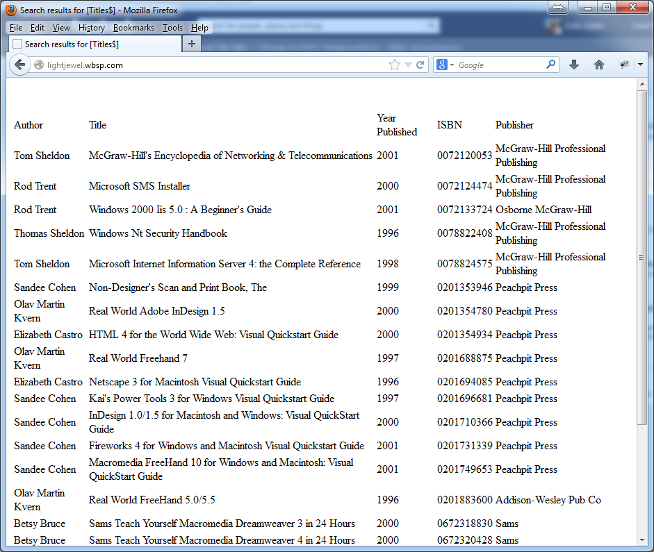Reload the page with the refresh icon
This screenshot has width=654, height=552.
click(x=420, y=65)
